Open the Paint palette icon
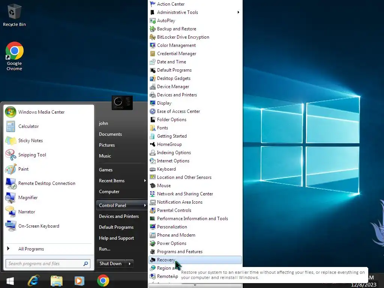Screen dimensions: 384x288 click(x=10, y=169)
